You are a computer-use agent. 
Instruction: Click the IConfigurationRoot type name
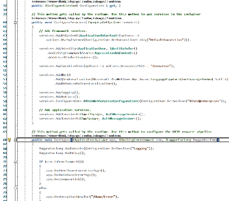(61, 6)
